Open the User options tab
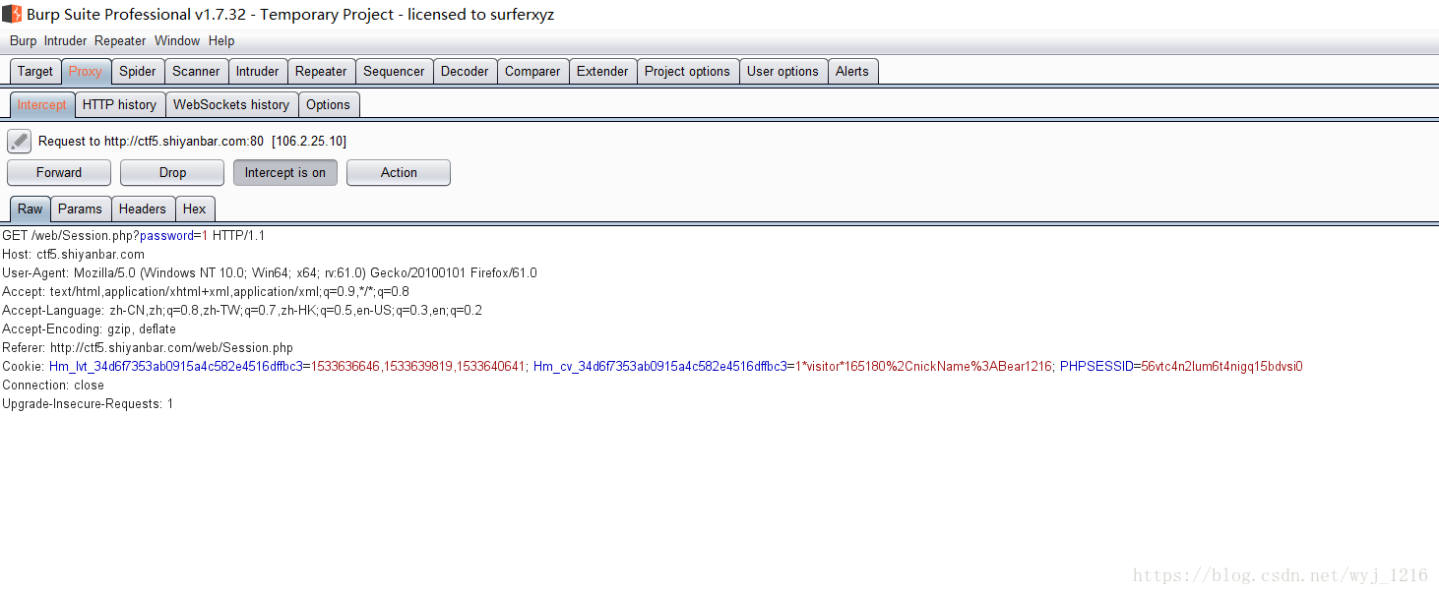The height and width of the screenshot is (595, 1439). coord(782,71)
